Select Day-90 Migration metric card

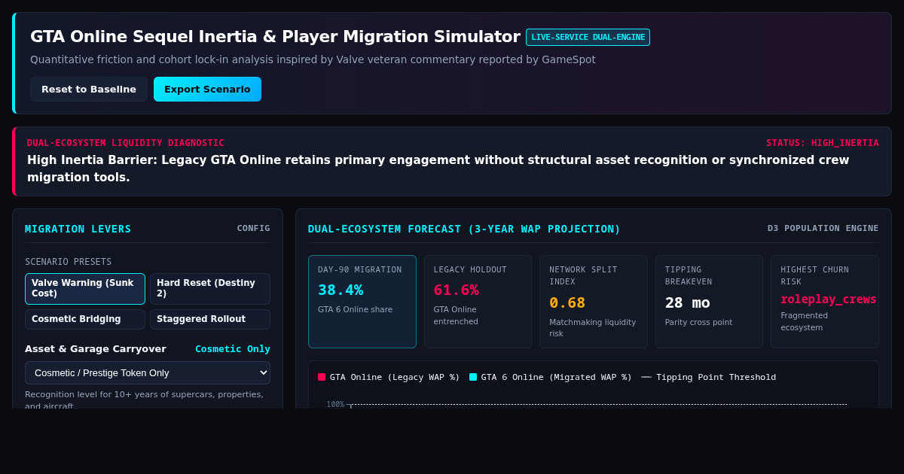click(362, 302)
